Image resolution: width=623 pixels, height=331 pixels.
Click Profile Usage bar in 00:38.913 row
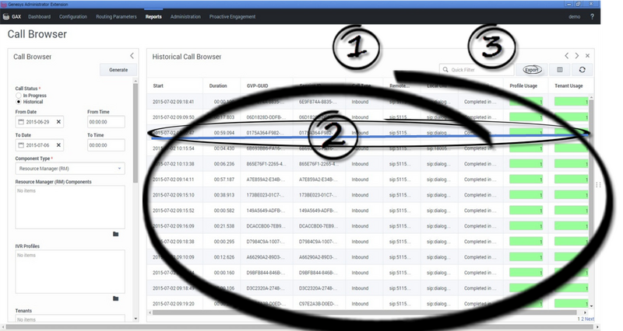click(x=526, y=195)
